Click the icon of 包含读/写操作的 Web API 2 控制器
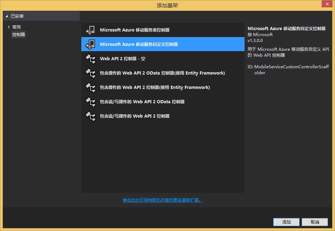 pyautogui.click(x=91, y=116)
